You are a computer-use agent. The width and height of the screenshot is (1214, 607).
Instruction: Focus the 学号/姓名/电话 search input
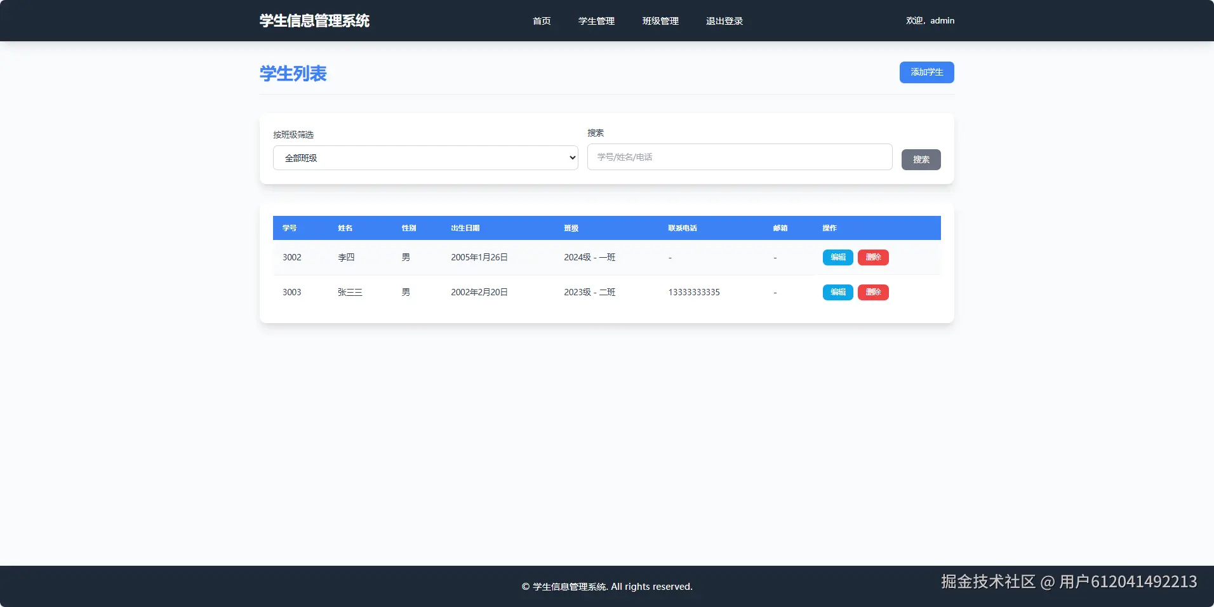click(x=738, y=157)
